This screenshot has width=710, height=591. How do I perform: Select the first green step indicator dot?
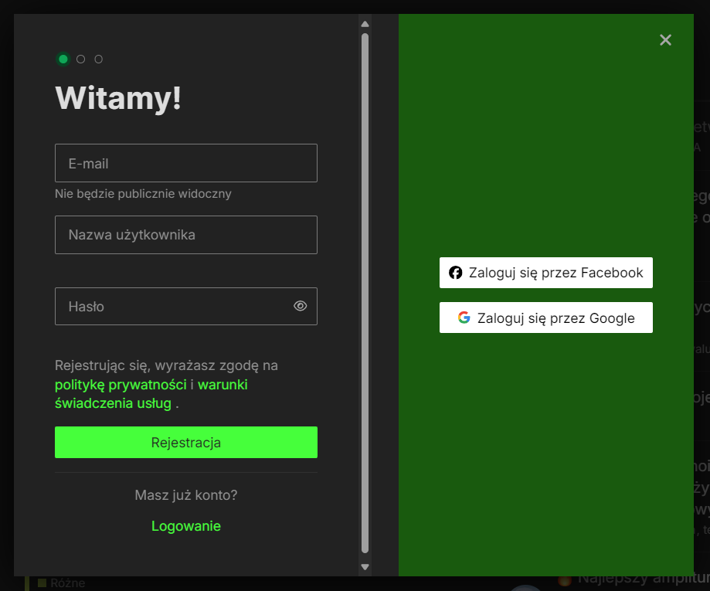coord(63,59)
